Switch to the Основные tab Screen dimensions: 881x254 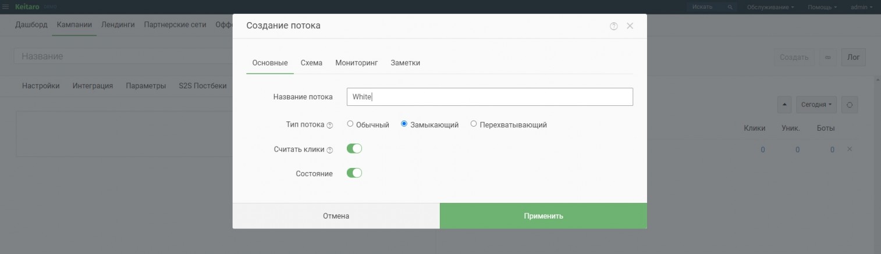(270, 63)
